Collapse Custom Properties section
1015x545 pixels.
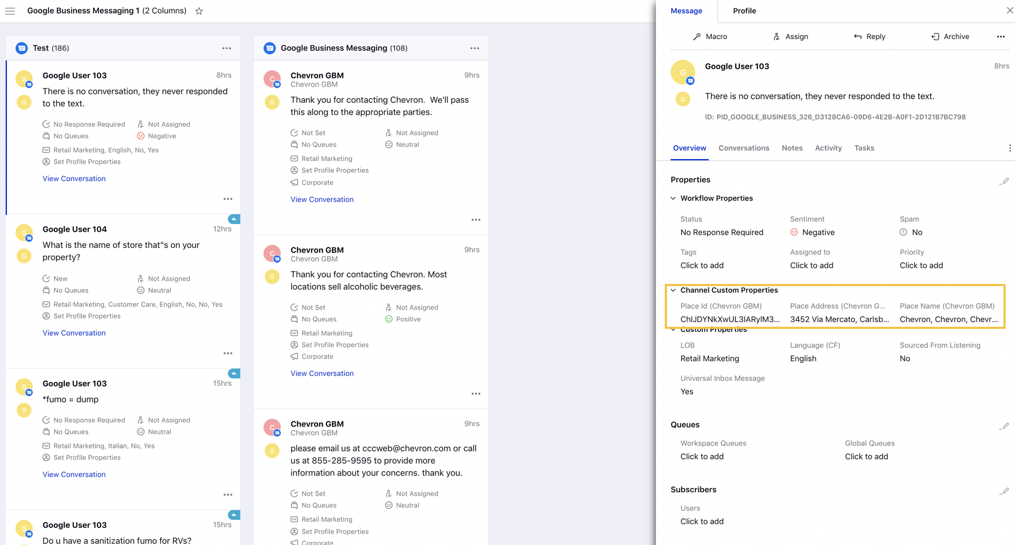(x=673, y=329)
